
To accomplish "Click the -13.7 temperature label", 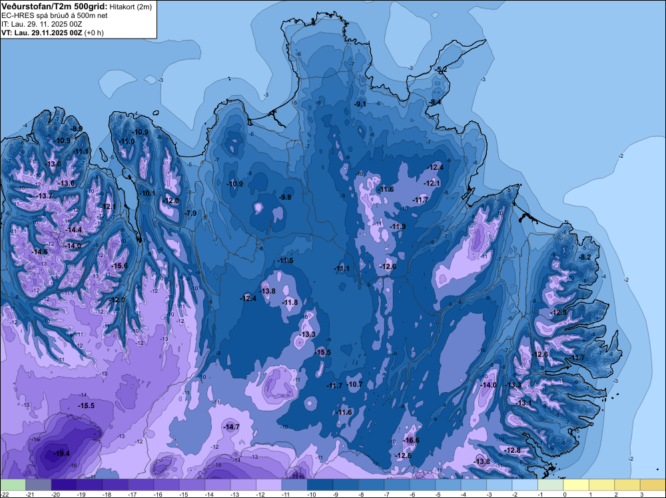I will [44, 196].
